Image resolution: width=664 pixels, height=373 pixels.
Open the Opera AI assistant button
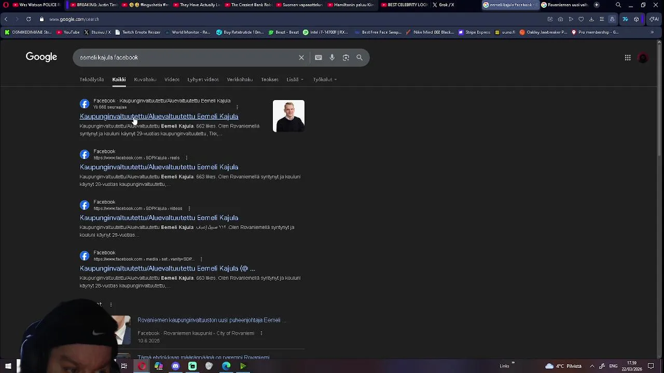(x=654, y=19)
